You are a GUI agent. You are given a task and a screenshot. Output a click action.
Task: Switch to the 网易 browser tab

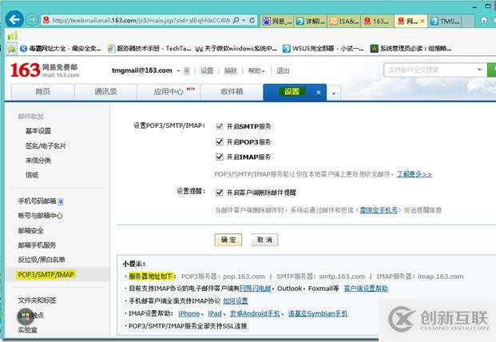tap(278, 22)
